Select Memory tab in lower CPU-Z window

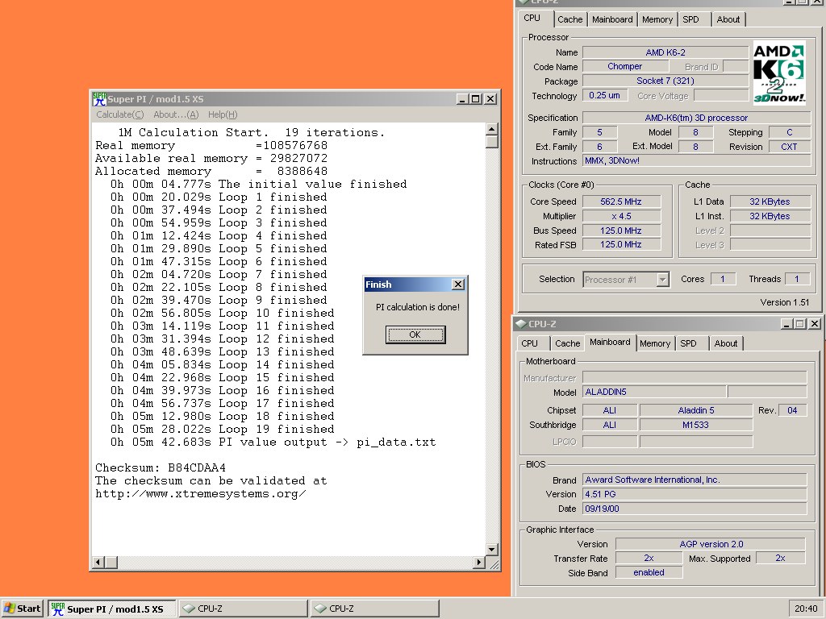point(655,343)
